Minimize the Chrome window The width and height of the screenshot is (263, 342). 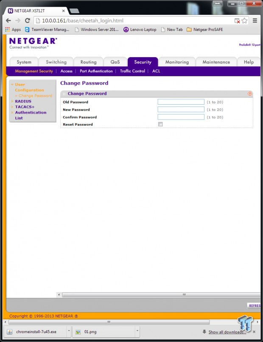233,3
